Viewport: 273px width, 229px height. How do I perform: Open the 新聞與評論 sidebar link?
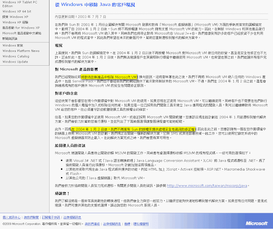point(10,39)
